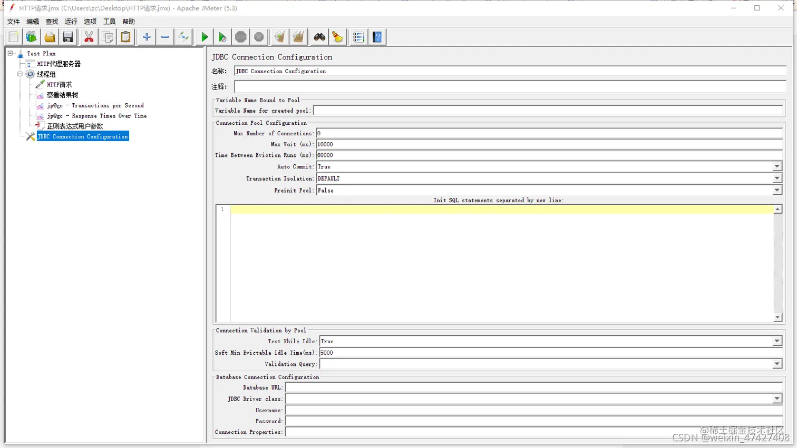Screen dimensions: 797x448
Task: Save the test plan with floppy icon
Action: (x=68, y=37)
